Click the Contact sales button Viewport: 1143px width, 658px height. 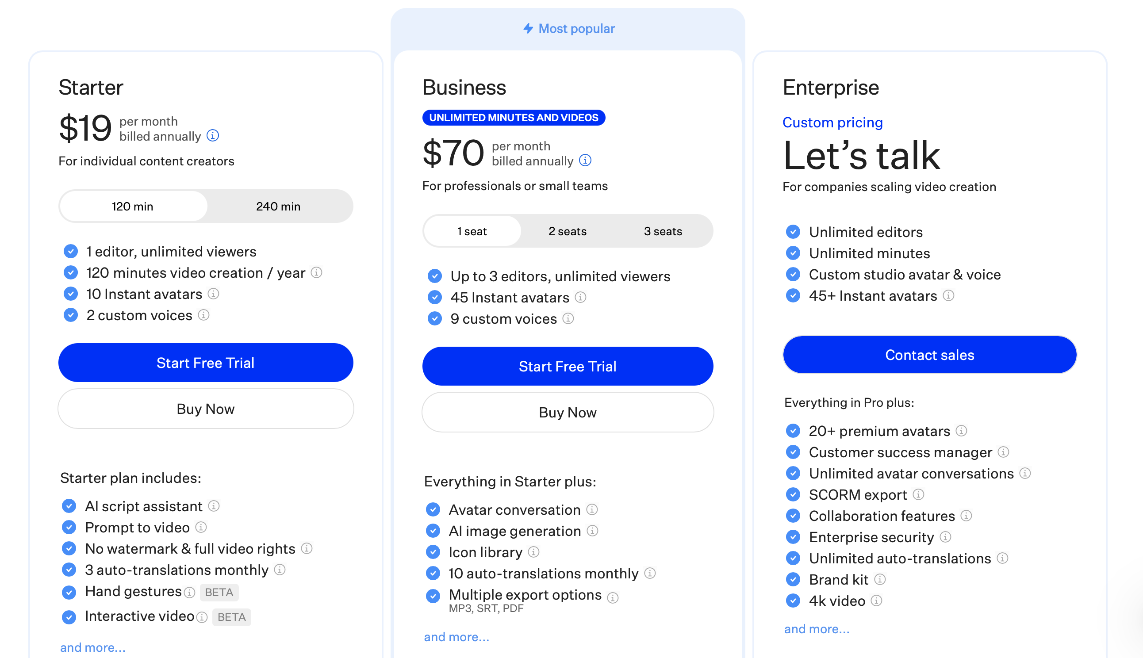(930, 355)
